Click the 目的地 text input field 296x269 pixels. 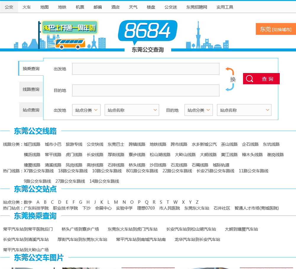pos(146,90)
